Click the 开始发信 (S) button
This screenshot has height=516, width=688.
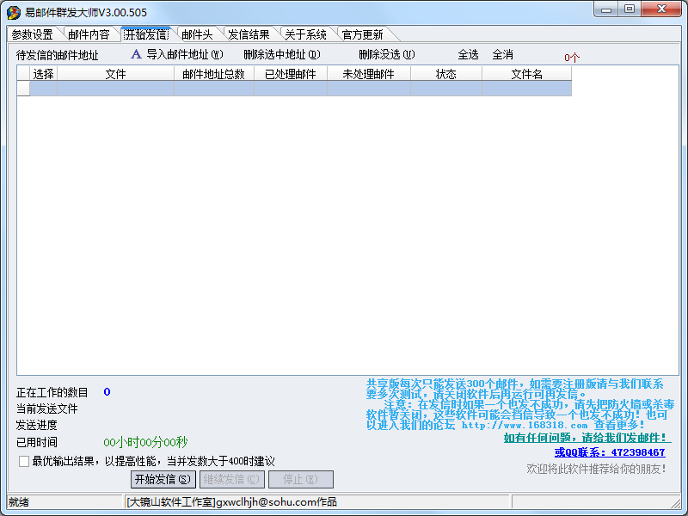pos(163,479)
